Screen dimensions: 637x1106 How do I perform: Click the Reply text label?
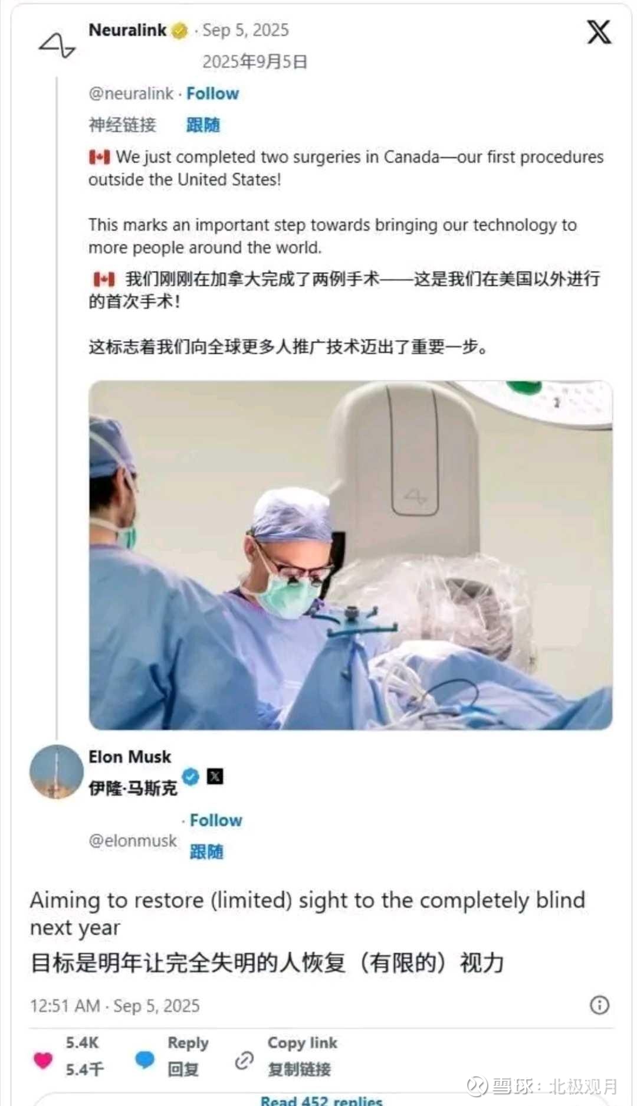tap(188, 1043)
